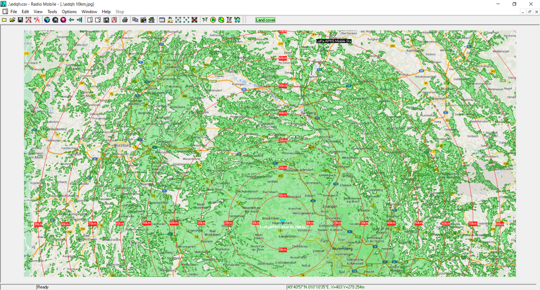The image size is (540, 290).
Task: Open Picture properties page with red figure icon
Action: [x=114, y=20]
